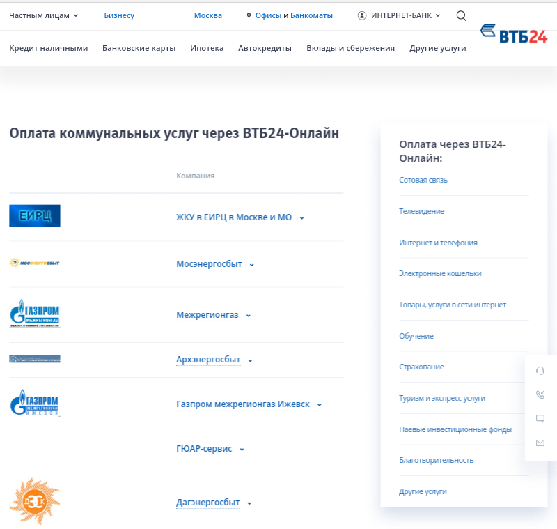Open the ИНТЕРНЕТ-БАНК dropdown
This screenshot has height=529, width=557.
(x=400, y=15)
